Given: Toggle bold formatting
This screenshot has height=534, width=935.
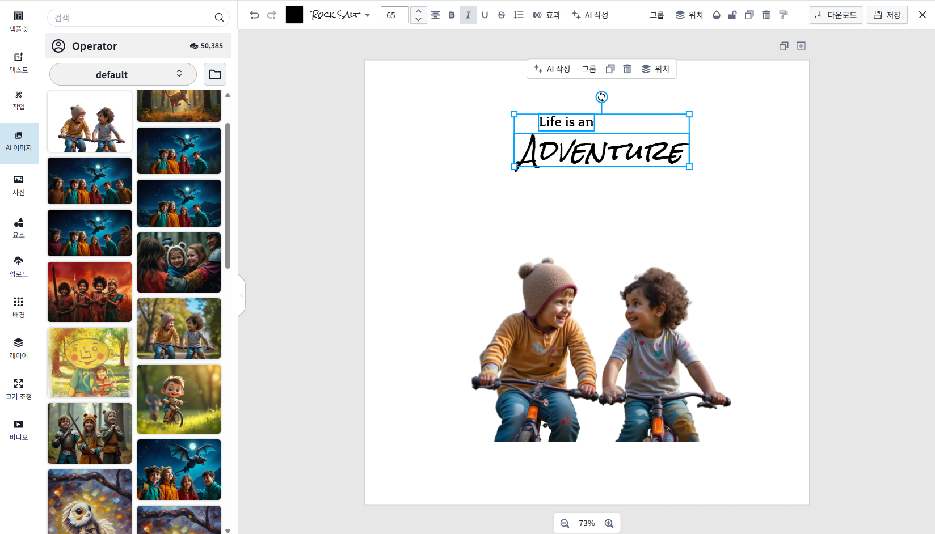Looking at the screenshot, I should point(451,15).
